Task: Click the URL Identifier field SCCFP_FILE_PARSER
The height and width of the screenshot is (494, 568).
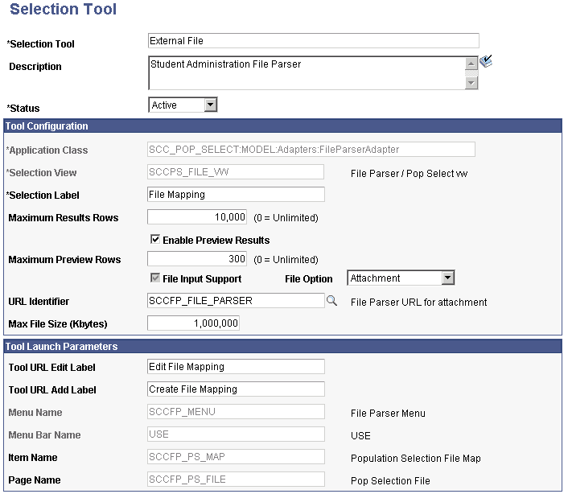Action: click(x=236, y=301)
